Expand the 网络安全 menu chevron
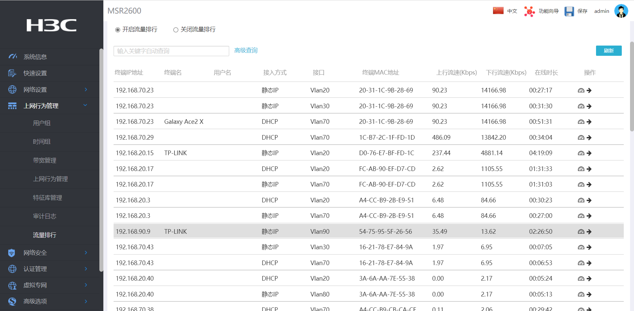Viewport: 634px width, 311px height. [86, 253]
